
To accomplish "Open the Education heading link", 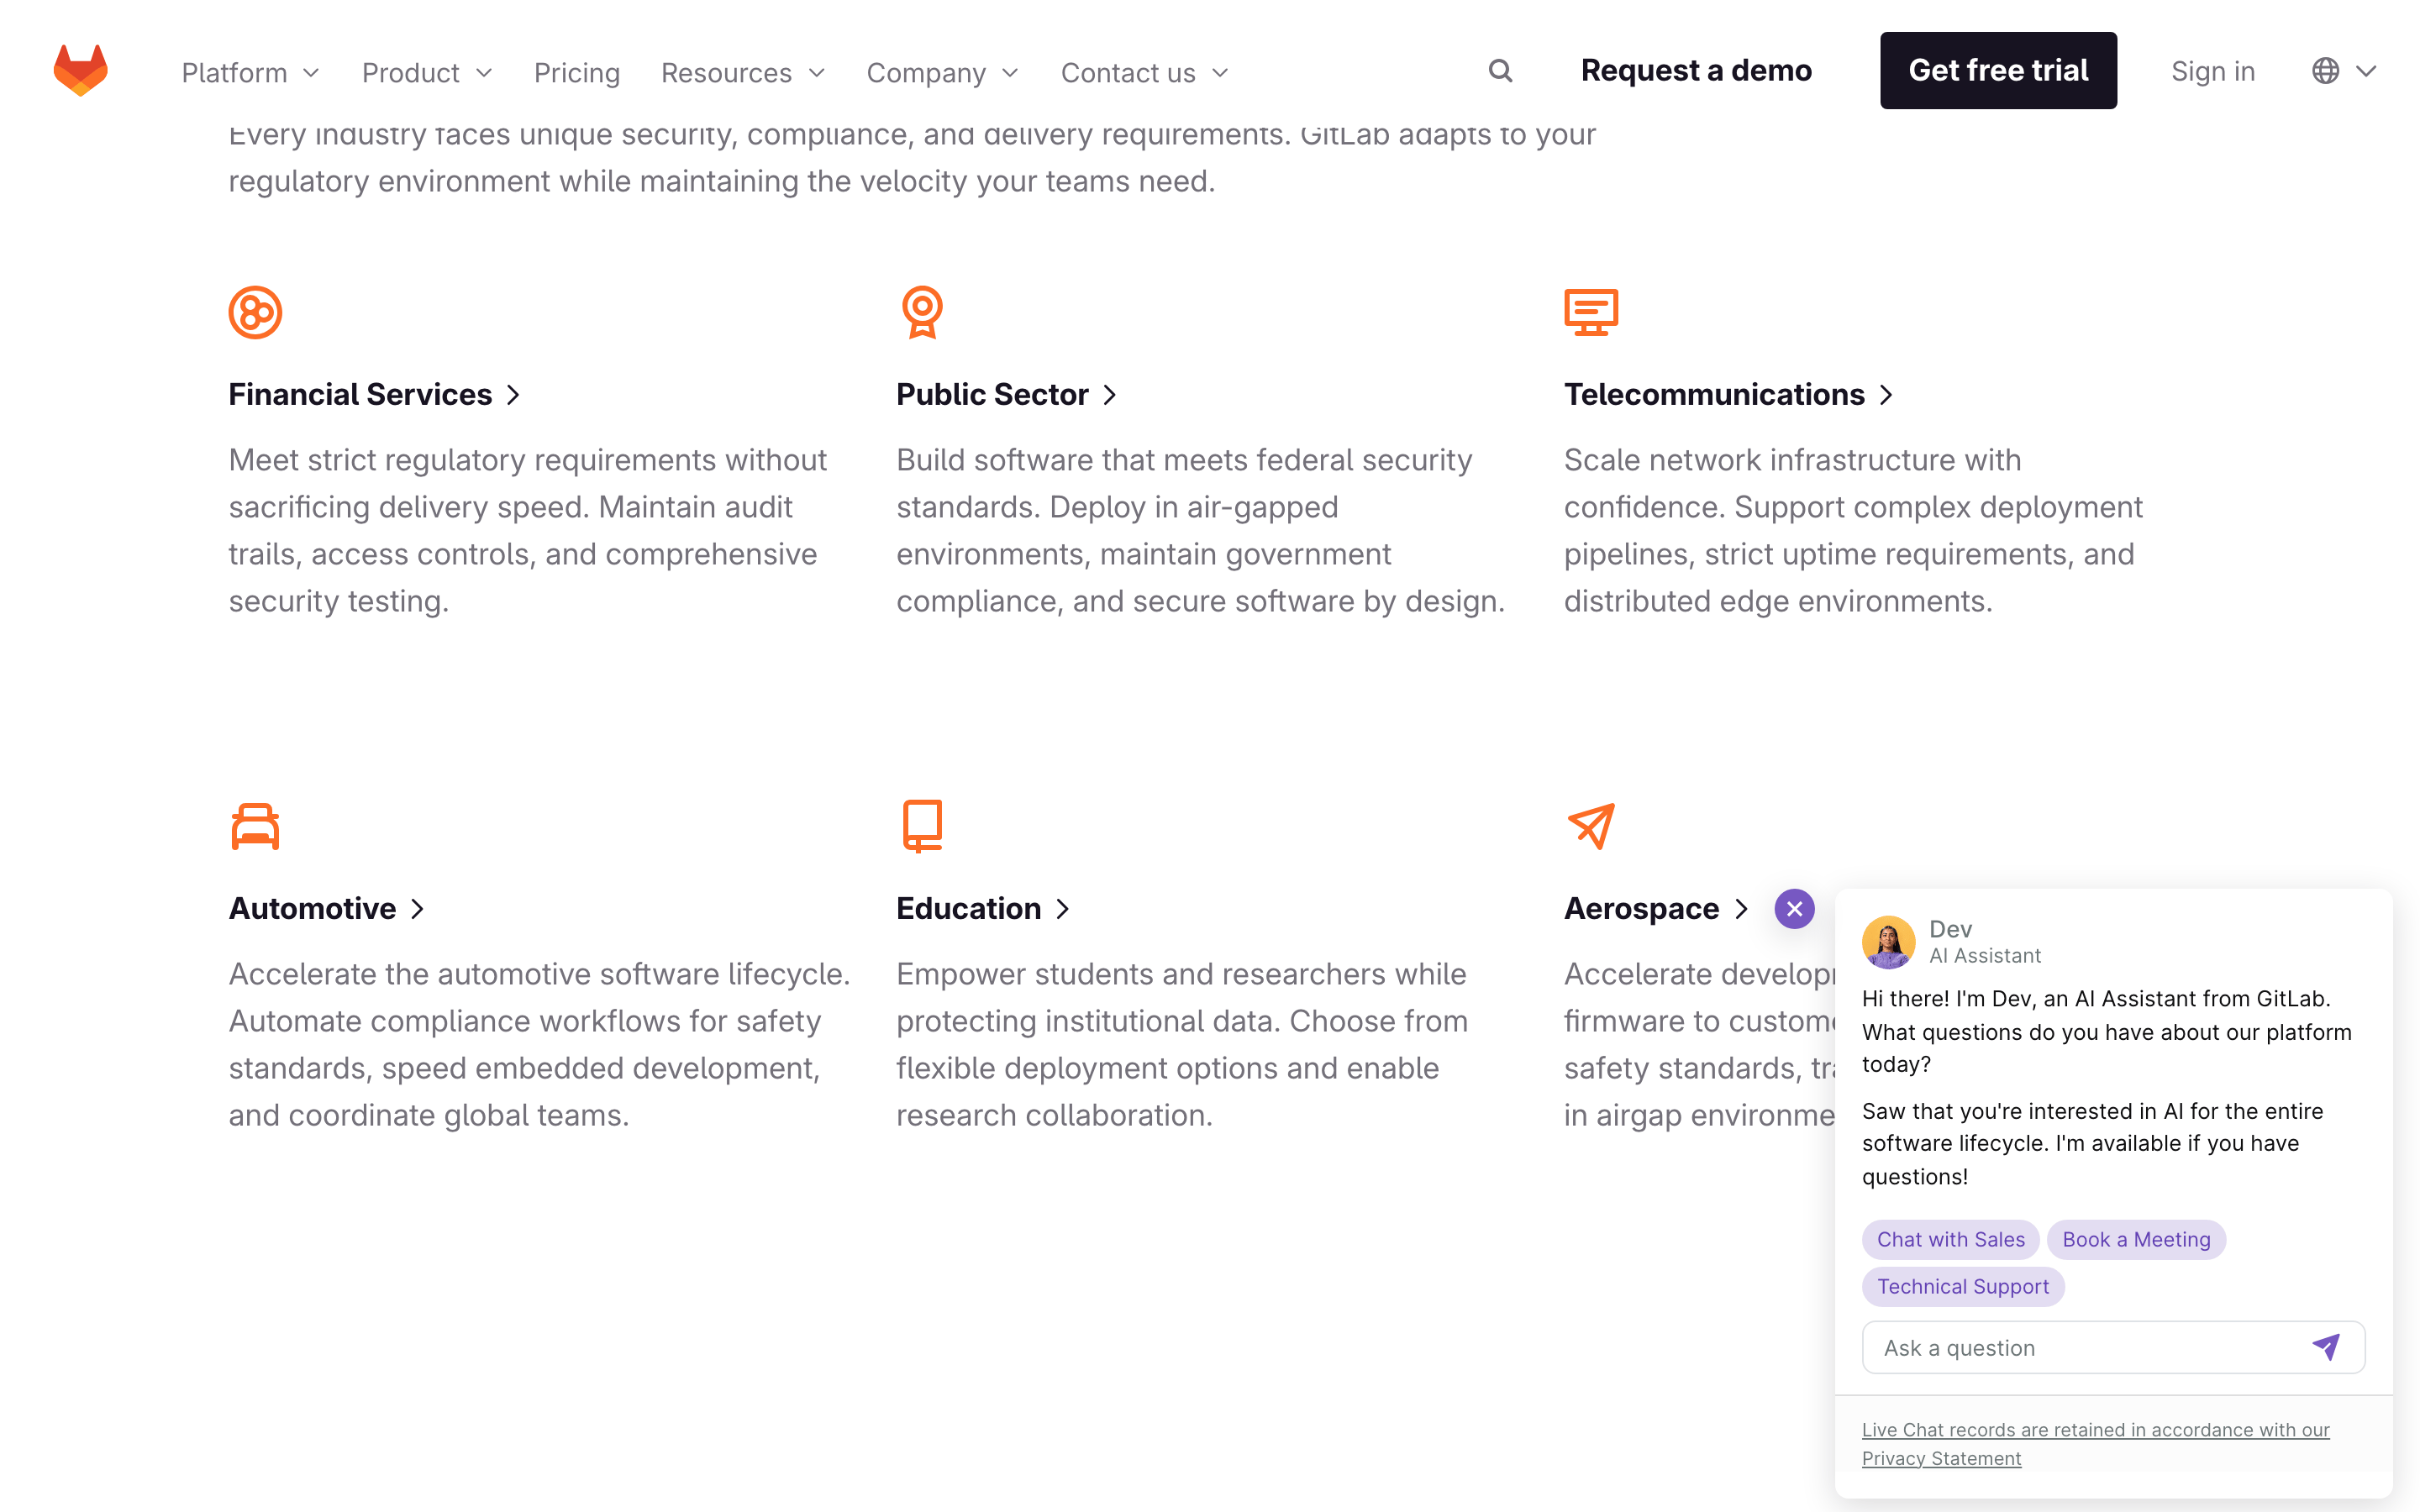I will pos(983,908).
